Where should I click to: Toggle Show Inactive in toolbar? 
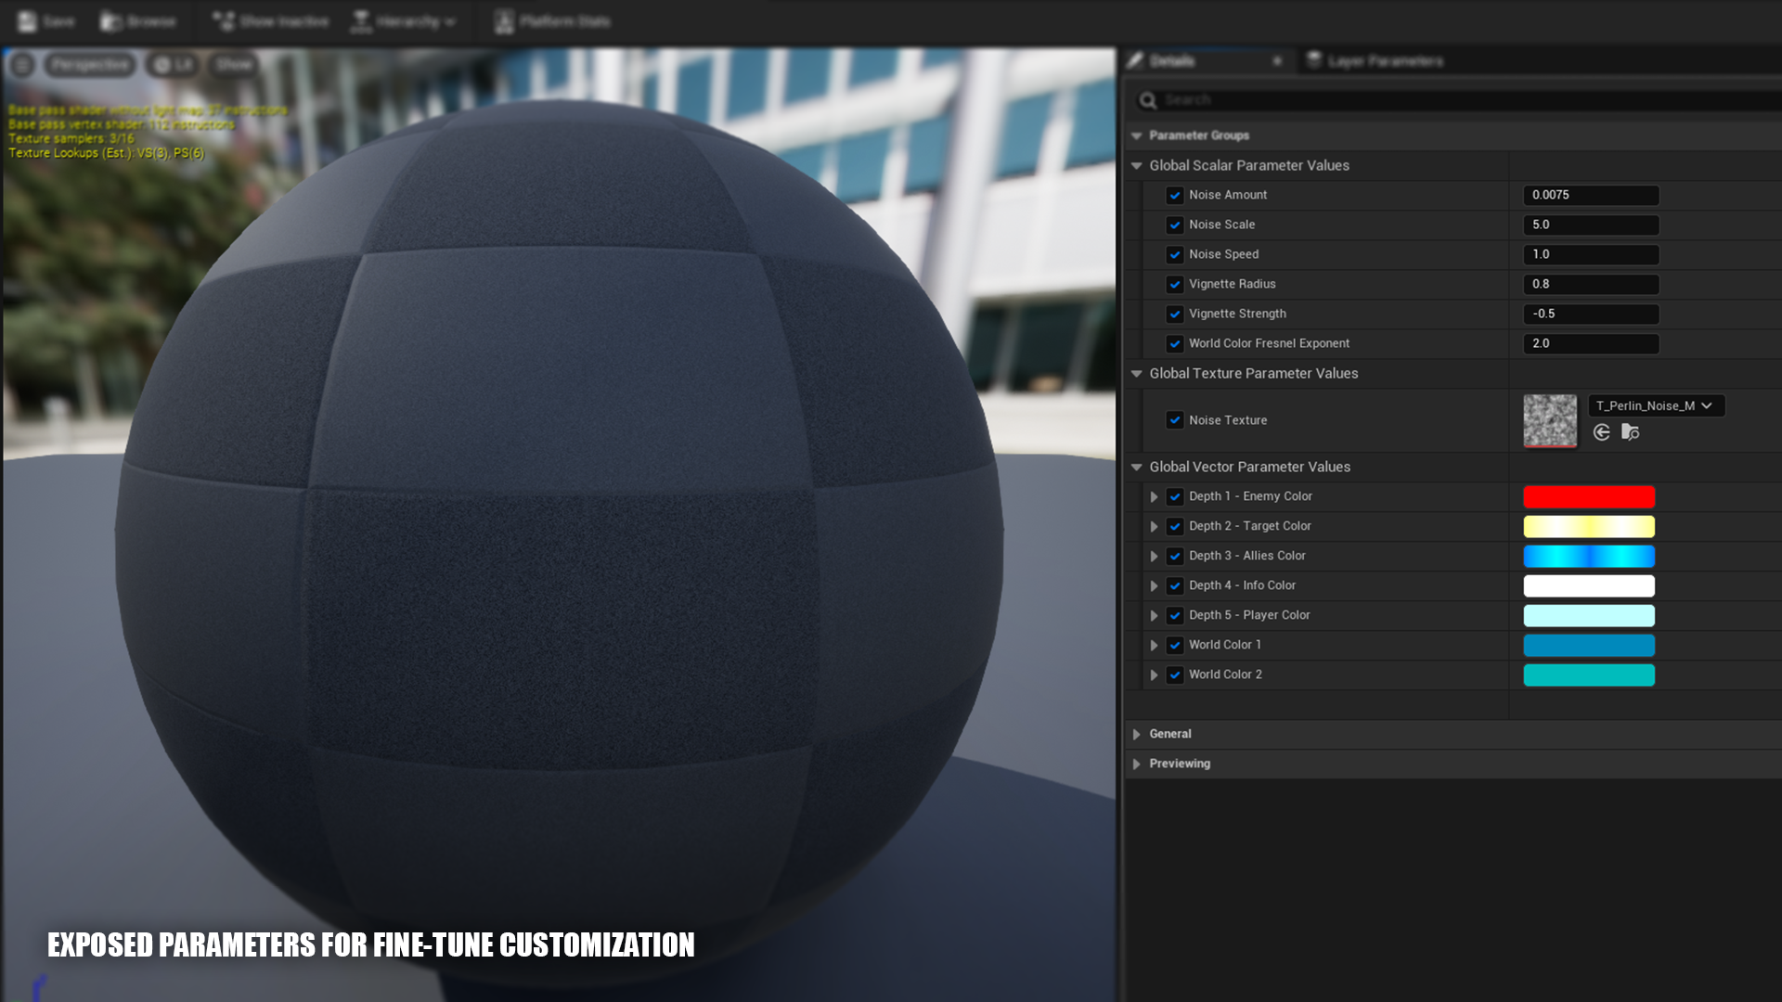pyautogui.click(x=269, y=20)
